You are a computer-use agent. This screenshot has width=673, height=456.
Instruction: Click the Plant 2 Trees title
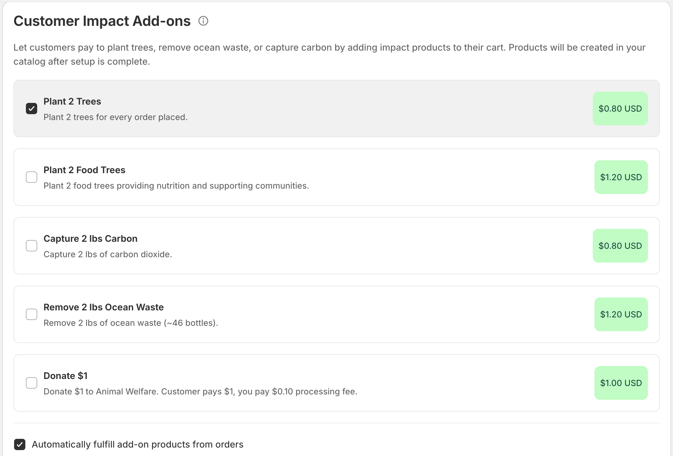tap(72, 101)
